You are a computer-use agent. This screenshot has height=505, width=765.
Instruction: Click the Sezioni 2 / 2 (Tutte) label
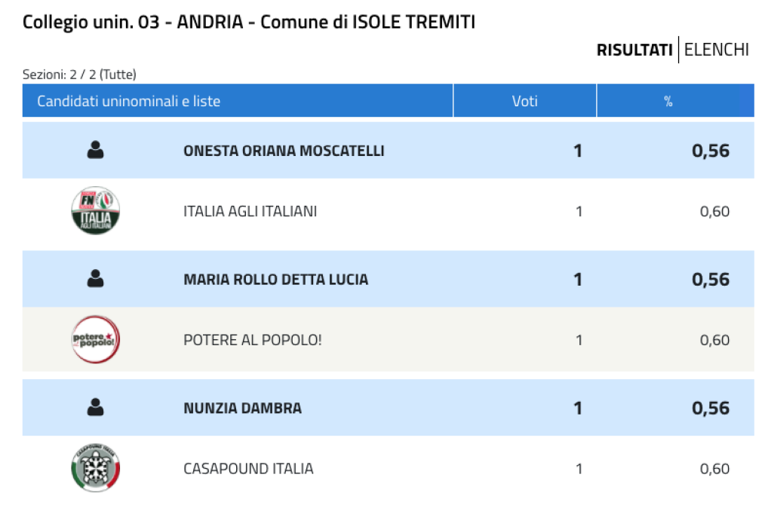click(x=79, y=75)
